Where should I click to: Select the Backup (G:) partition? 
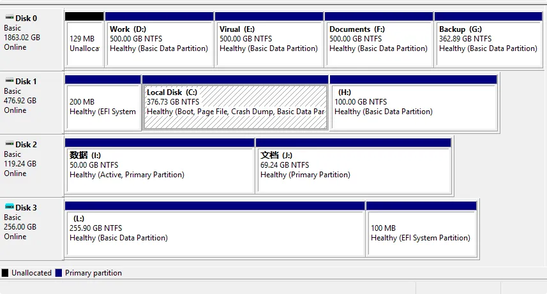coord(488,40)
